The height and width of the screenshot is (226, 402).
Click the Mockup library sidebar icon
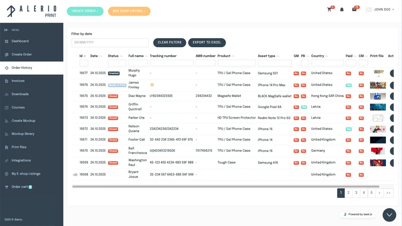click(x=7, y=134)
